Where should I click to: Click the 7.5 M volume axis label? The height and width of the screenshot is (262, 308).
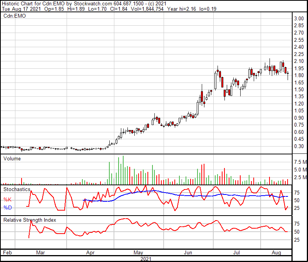coord(300,161)
